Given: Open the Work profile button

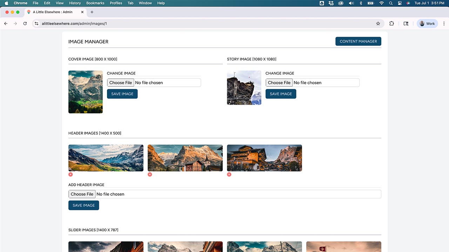Looking at the screenshot, I should tap(427, 23).
